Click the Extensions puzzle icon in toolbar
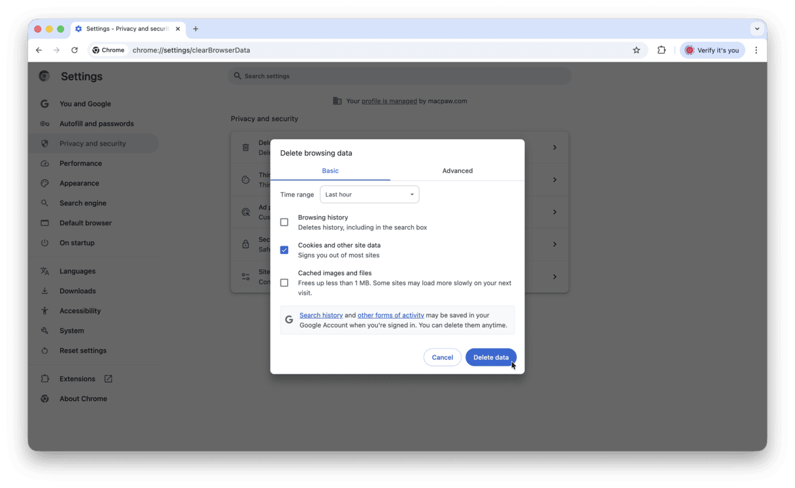The image size is (795, 488). tap(662, 50)
